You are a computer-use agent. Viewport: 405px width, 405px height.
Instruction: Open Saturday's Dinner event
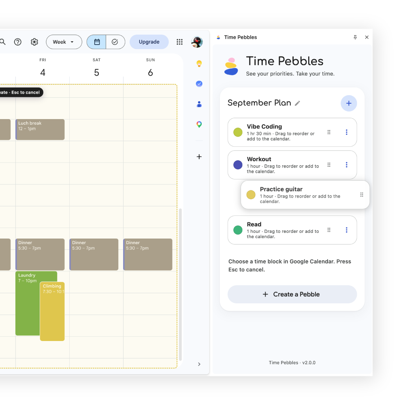click(x=94, y=254)
